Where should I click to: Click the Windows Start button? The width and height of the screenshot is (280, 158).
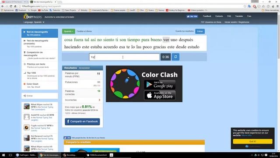tap(3, 155)
